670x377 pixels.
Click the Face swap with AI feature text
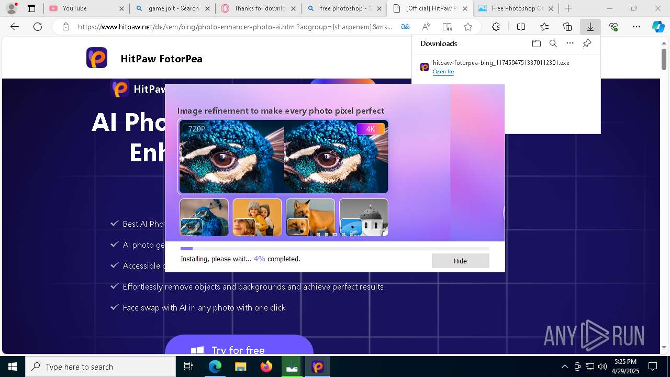pos(204,308)
